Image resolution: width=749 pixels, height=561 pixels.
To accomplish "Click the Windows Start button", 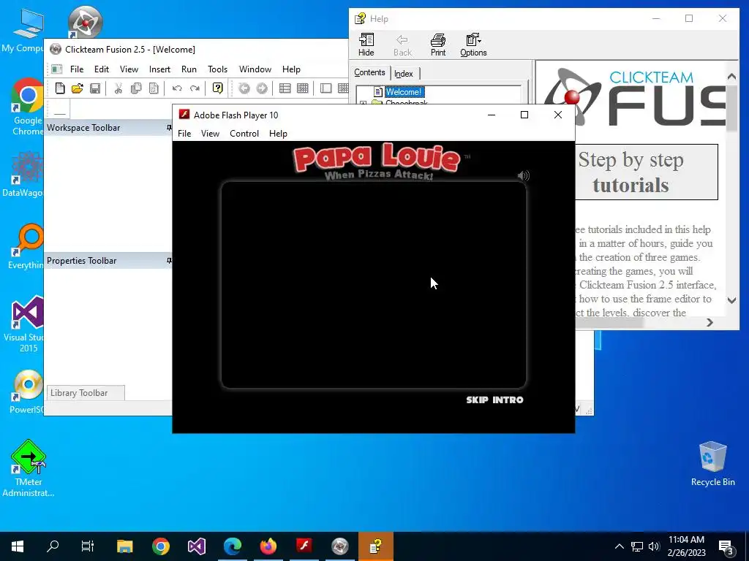I will pyautogui.click(x=18, y=546).
